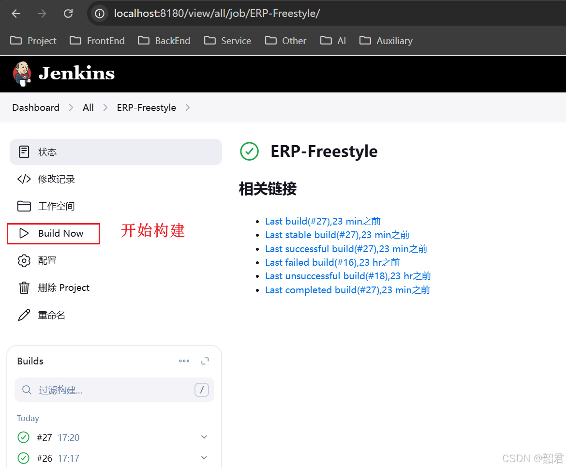Open the 修改记录 sidebar item
Screen dimensions: 566x468
point(116,179)
